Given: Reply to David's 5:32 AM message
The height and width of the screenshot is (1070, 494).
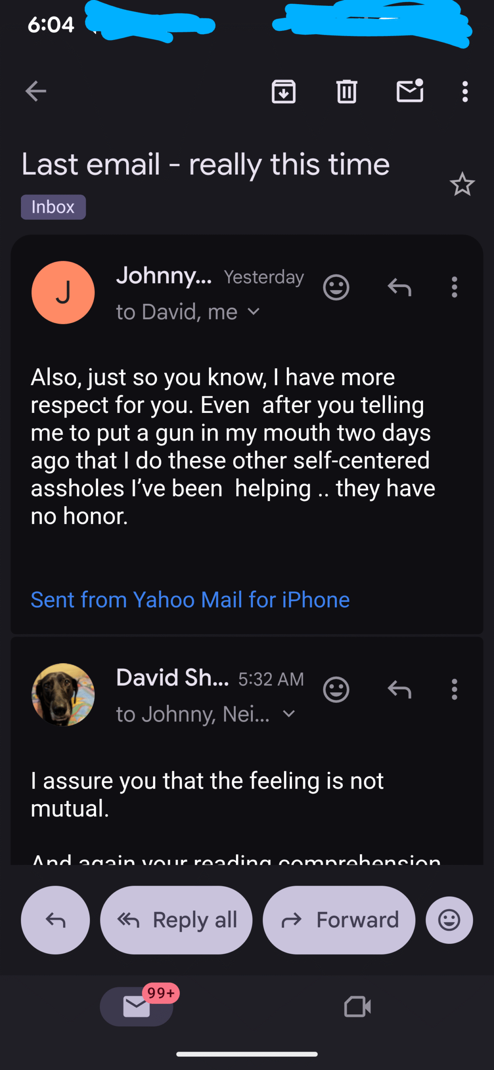Looking at the screenshot, I should click(400, 689).
